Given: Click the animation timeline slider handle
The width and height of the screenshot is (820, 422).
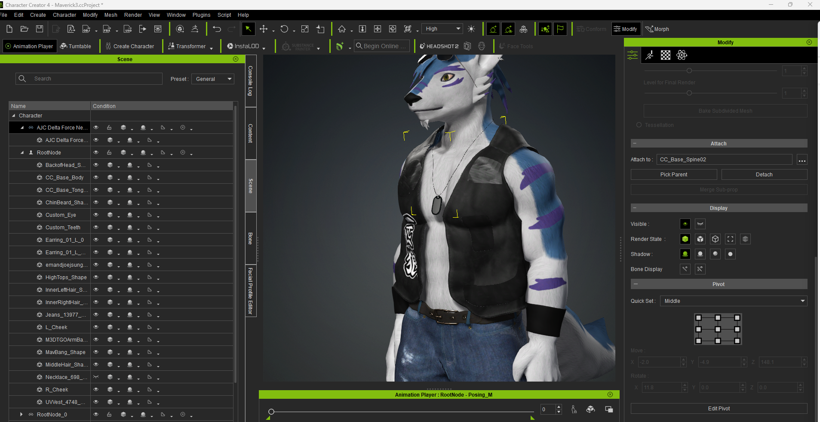Looking at the screenshot, I should tap(271, 412).
